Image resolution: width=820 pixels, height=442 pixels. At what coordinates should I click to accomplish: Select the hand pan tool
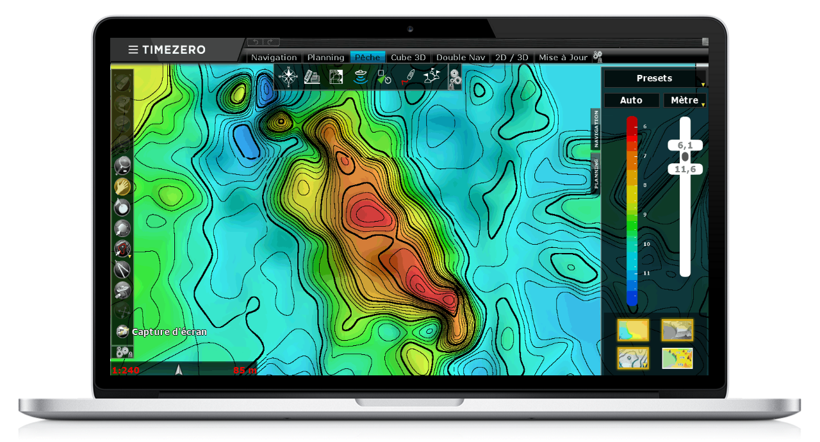click(122, 186)
